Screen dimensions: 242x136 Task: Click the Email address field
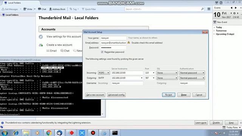coord(113,43)
